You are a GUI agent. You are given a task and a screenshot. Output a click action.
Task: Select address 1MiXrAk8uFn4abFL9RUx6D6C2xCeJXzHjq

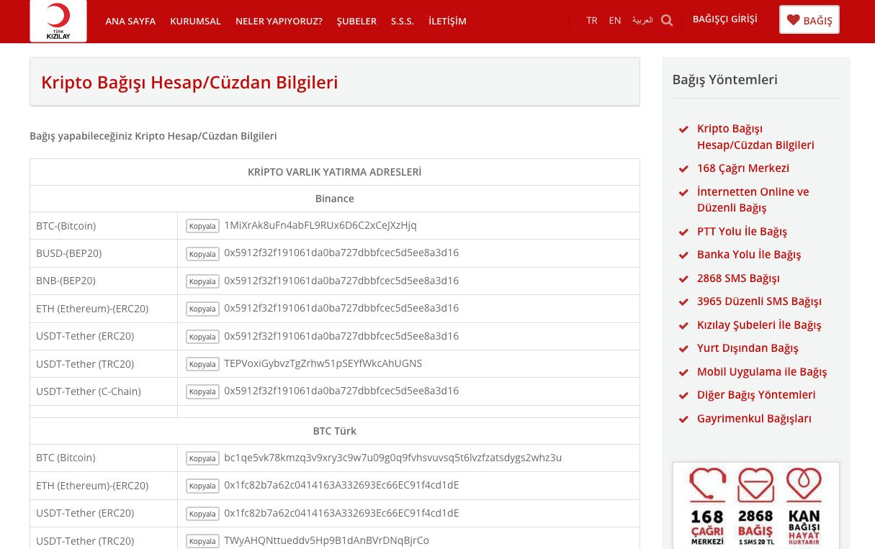tap(320, 225)
